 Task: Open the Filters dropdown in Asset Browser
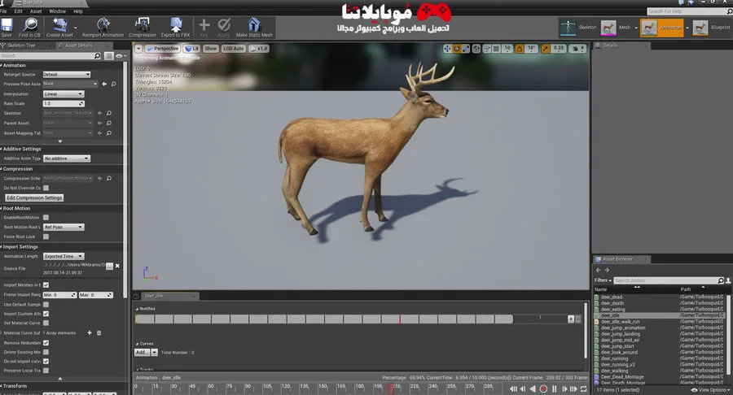click(x=603, y=280)
